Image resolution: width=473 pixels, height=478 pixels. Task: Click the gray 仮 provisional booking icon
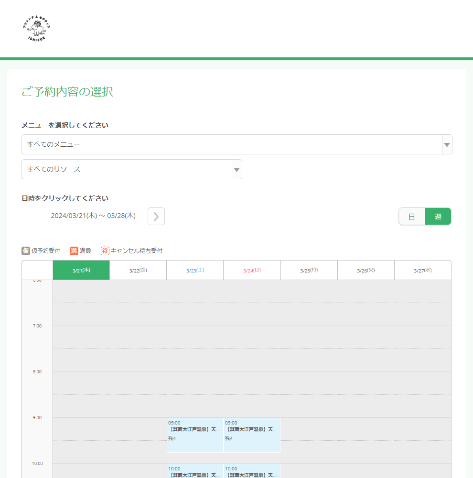pos(26,251)
